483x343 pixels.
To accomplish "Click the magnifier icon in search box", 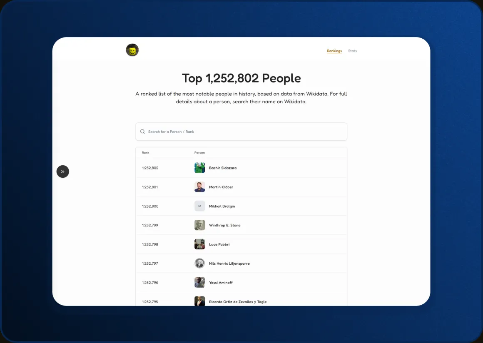I will tap(142, 132).
